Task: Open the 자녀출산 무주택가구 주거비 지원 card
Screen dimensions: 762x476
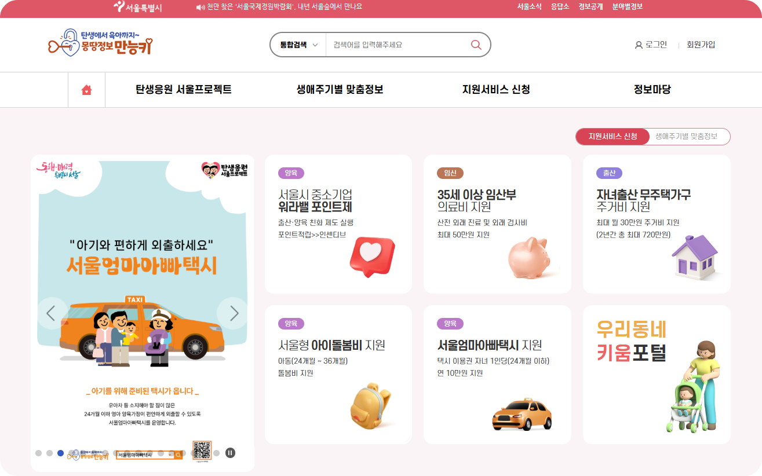Action: pyautogui.click(x=655, y=224)
